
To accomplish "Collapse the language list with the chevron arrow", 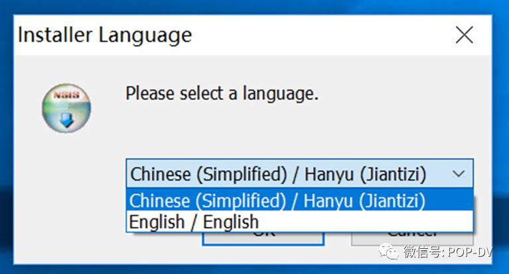I will click(x=458, y=174).
